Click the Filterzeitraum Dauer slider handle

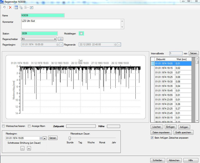[70, 138]
